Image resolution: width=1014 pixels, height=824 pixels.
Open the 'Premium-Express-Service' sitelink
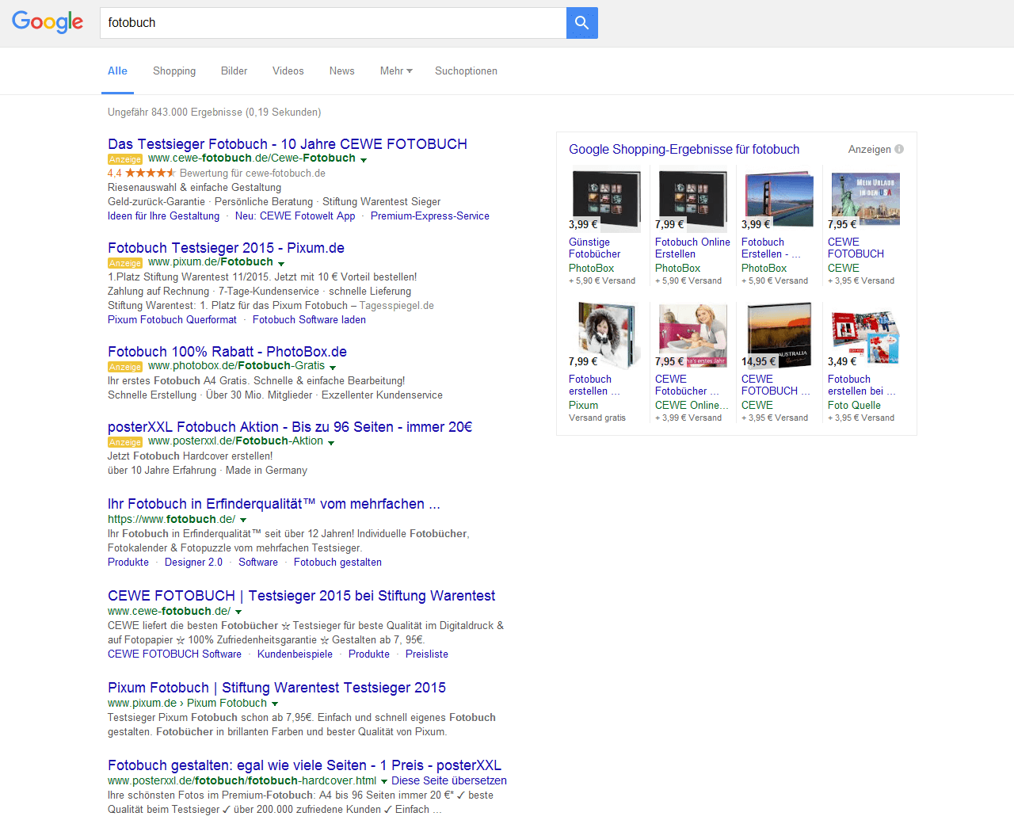pyautogui.click(x=429, y=216)
